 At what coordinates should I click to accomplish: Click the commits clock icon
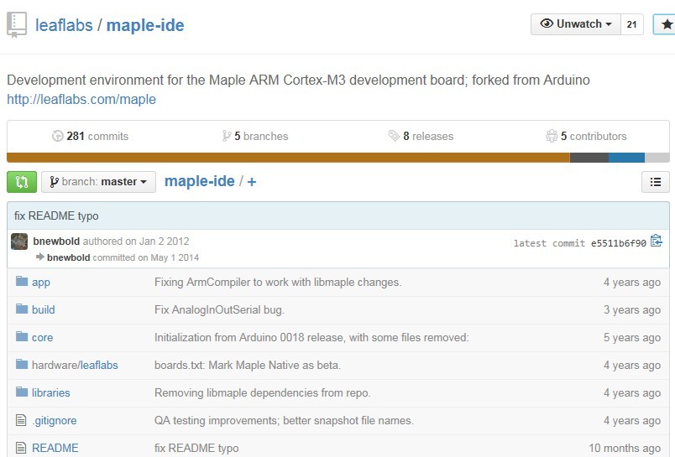[57, 137]
